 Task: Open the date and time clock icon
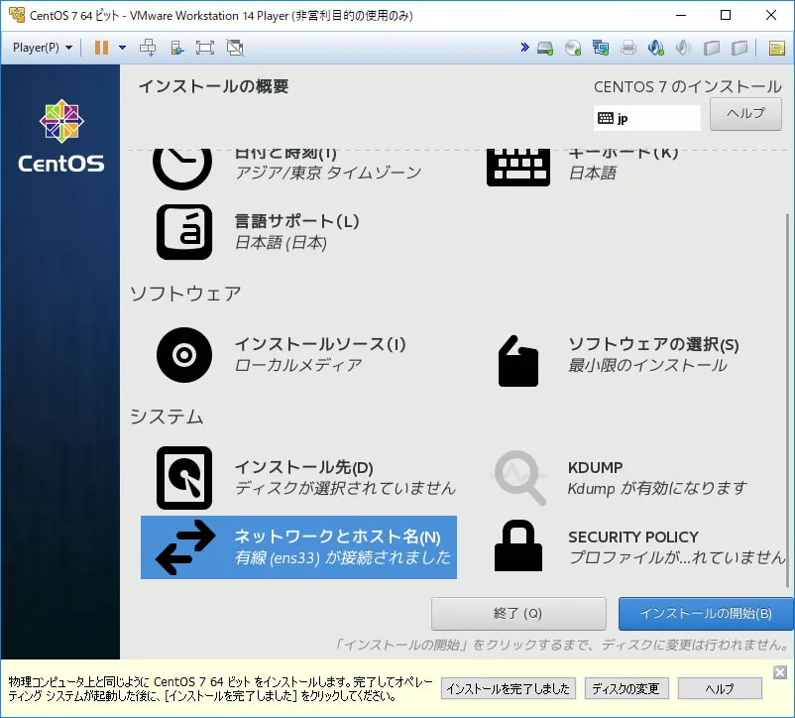point(182,168)
